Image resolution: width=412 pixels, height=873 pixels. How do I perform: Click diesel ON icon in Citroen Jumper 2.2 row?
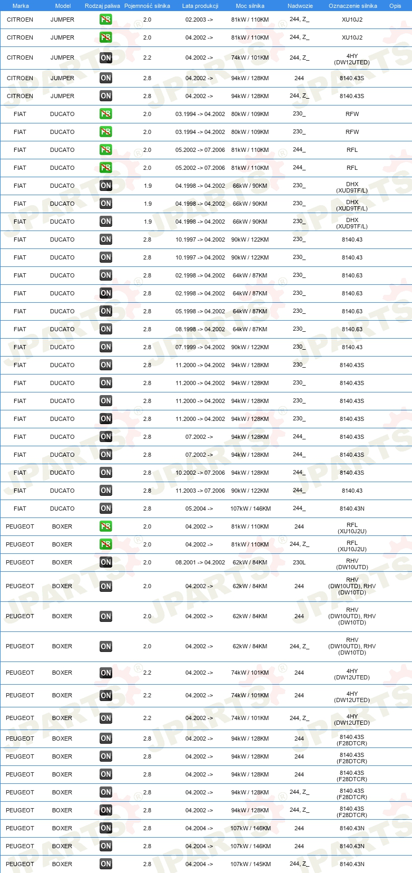(106, 58)
